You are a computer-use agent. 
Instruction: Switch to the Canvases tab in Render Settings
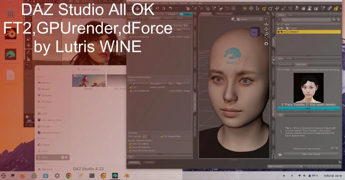click(168, 18)
